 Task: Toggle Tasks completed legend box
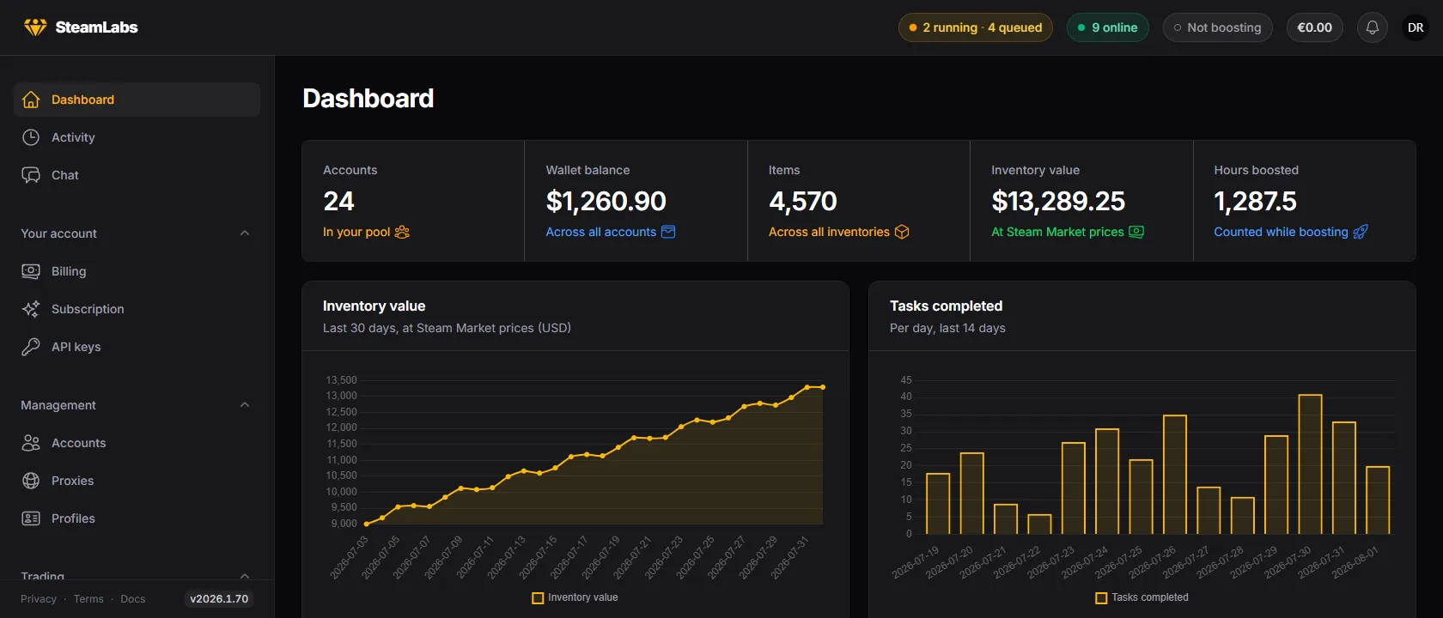1101,598
